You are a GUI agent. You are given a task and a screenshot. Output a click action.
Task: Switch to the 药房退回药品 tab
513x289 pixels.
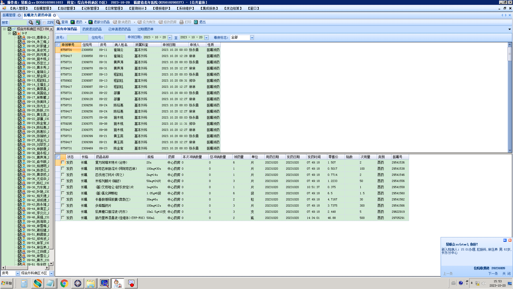pyautogui.click(x=92, y=29)
